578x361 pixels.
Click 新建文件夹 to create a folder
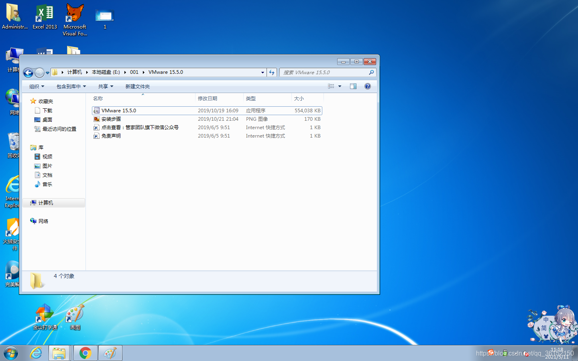[x=137, y=87]
